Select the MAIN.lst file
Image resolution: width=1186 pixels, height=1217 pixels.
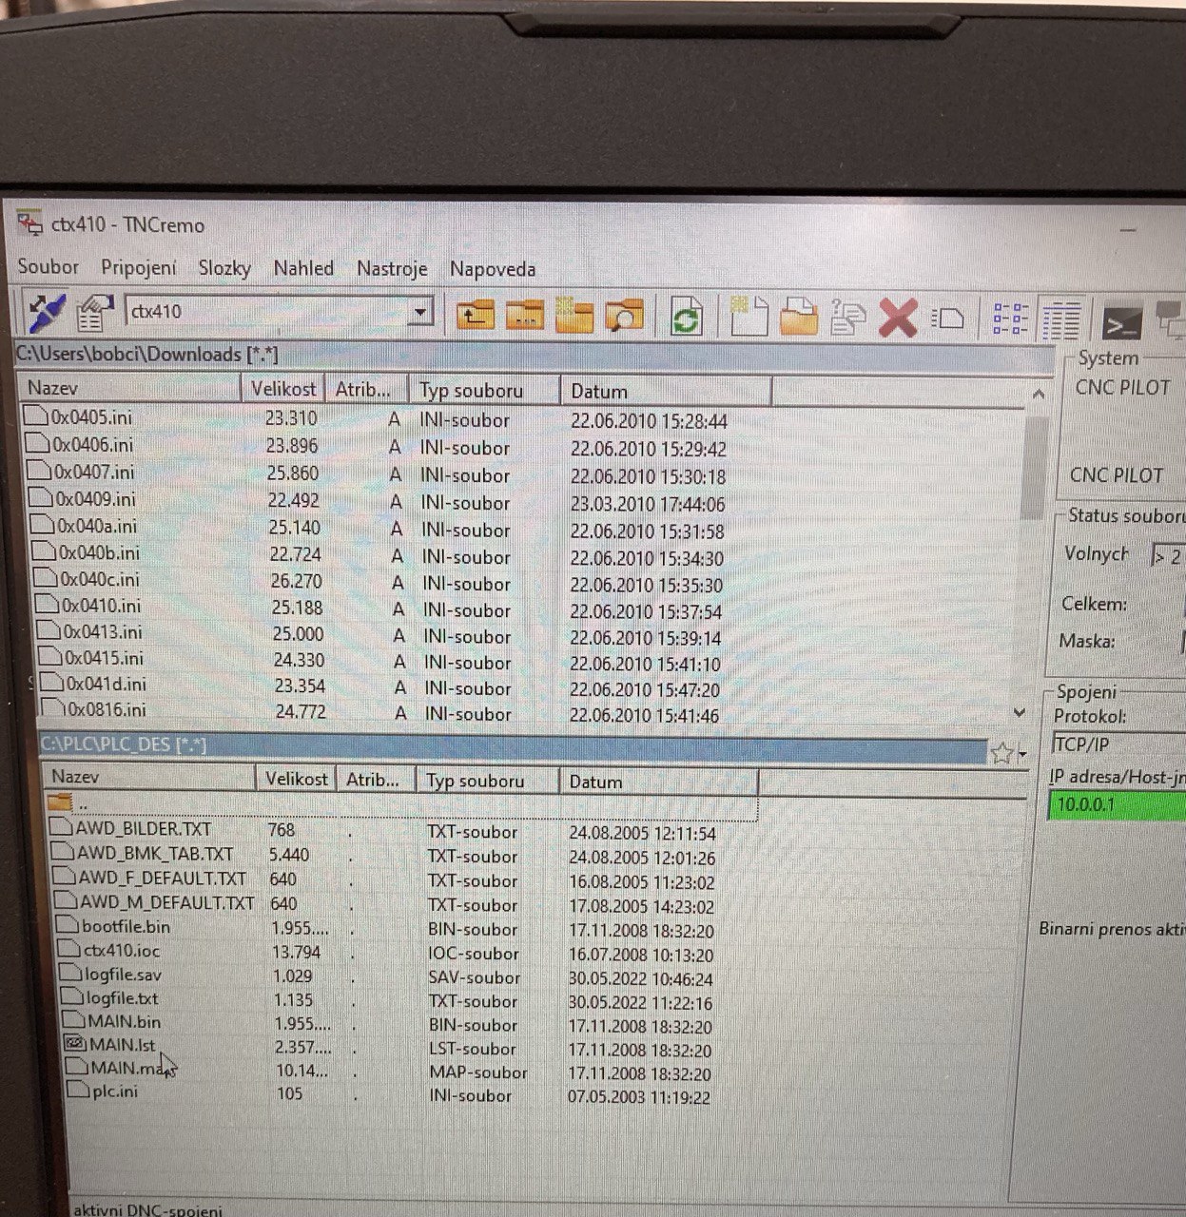click(121, 1045)
